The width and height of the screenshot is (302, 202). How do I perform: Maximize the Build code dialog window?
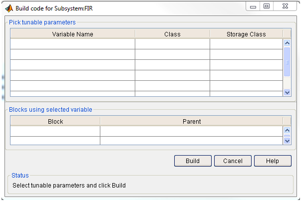pos(267,7)
